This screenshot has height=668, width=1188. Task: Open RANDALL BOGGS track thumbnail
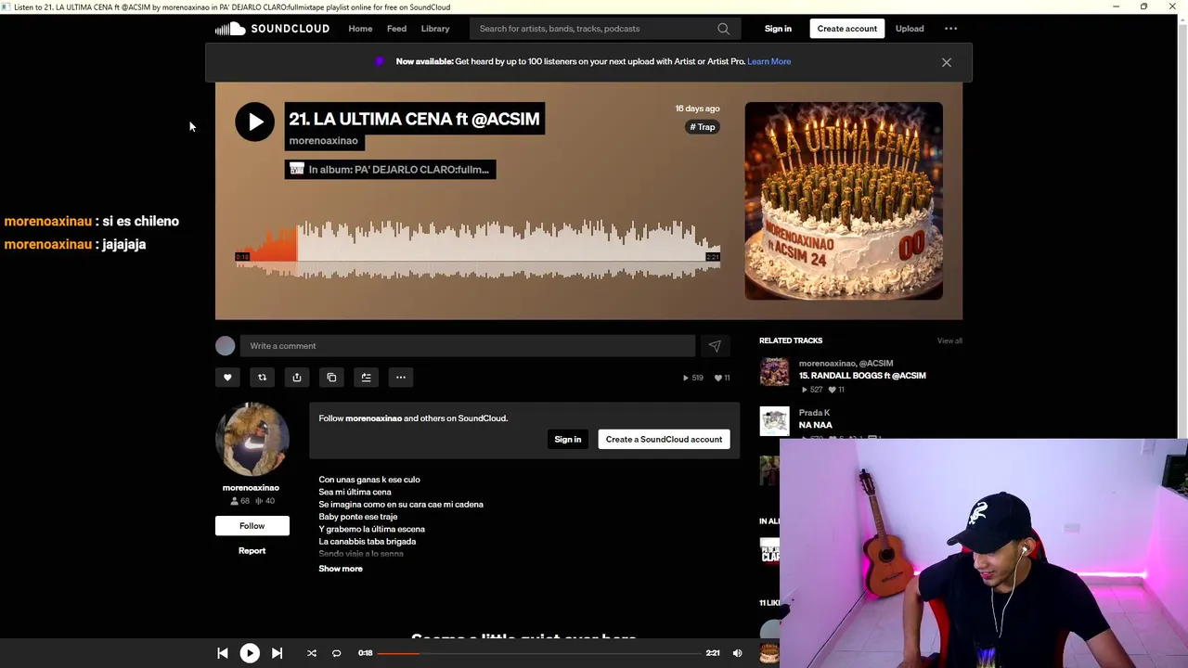tap(774, 372)
